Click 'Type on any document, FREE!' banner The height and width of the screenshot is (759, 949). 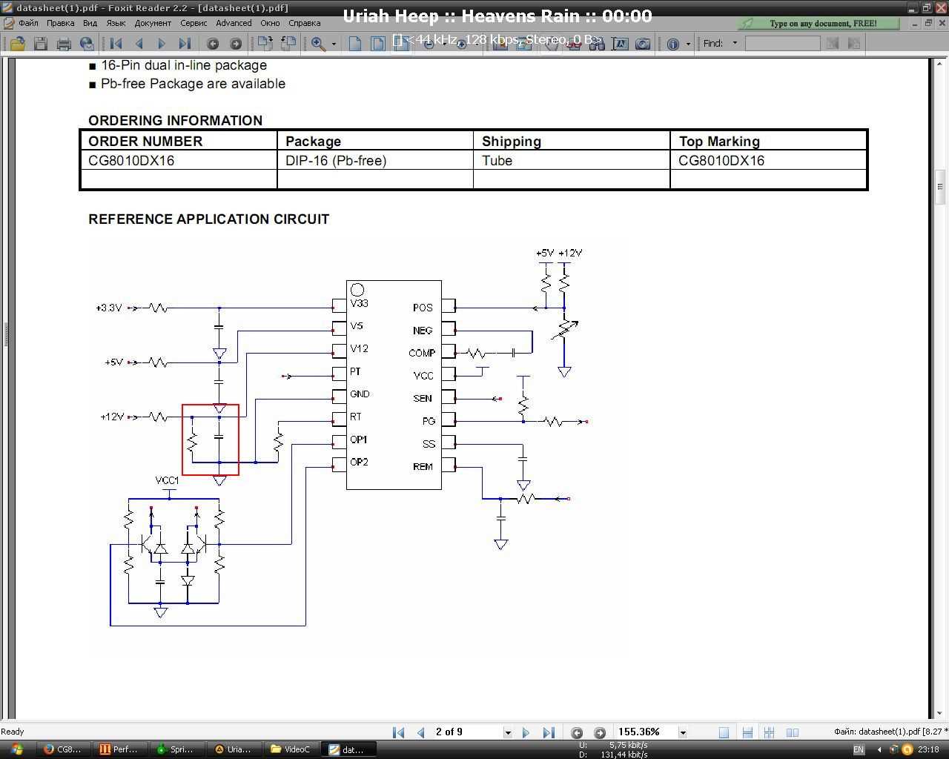click(x=819, y=23)
